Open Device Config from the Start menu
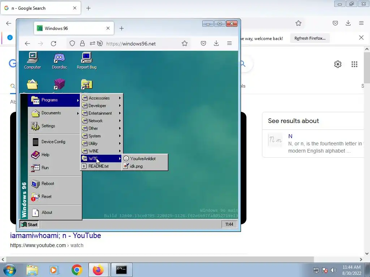 54,142
